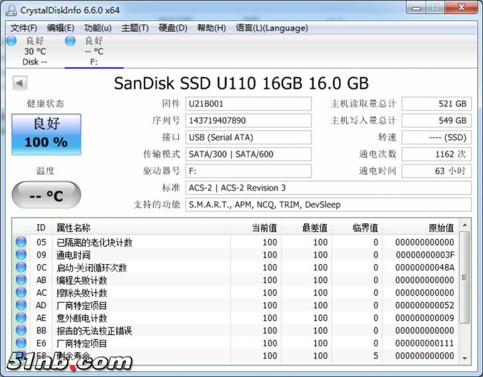Click the status orb for attribute AE
Image resolution: width=483 pixels, height=377 pixels.
click(x=21, y=317)
